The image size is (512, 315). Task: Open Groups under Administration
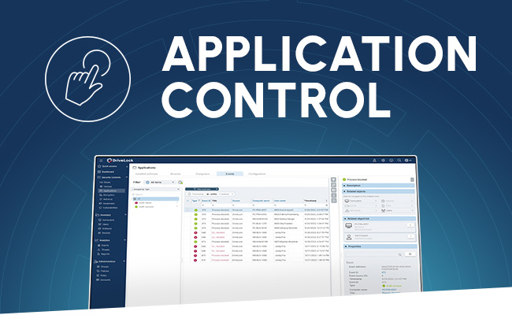[x=105, y=267]
